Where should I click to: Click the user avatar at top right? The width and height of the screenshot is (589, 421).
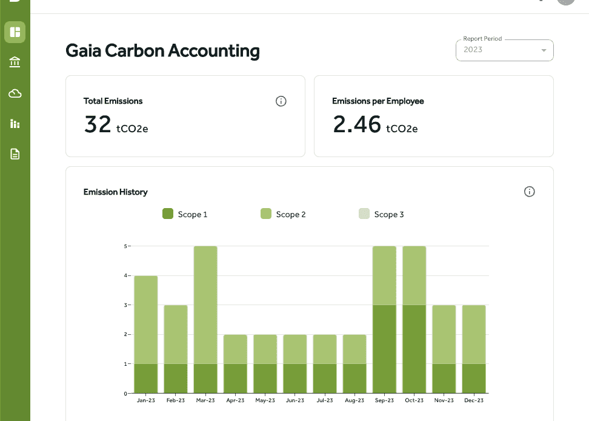(x=566, y=1)
